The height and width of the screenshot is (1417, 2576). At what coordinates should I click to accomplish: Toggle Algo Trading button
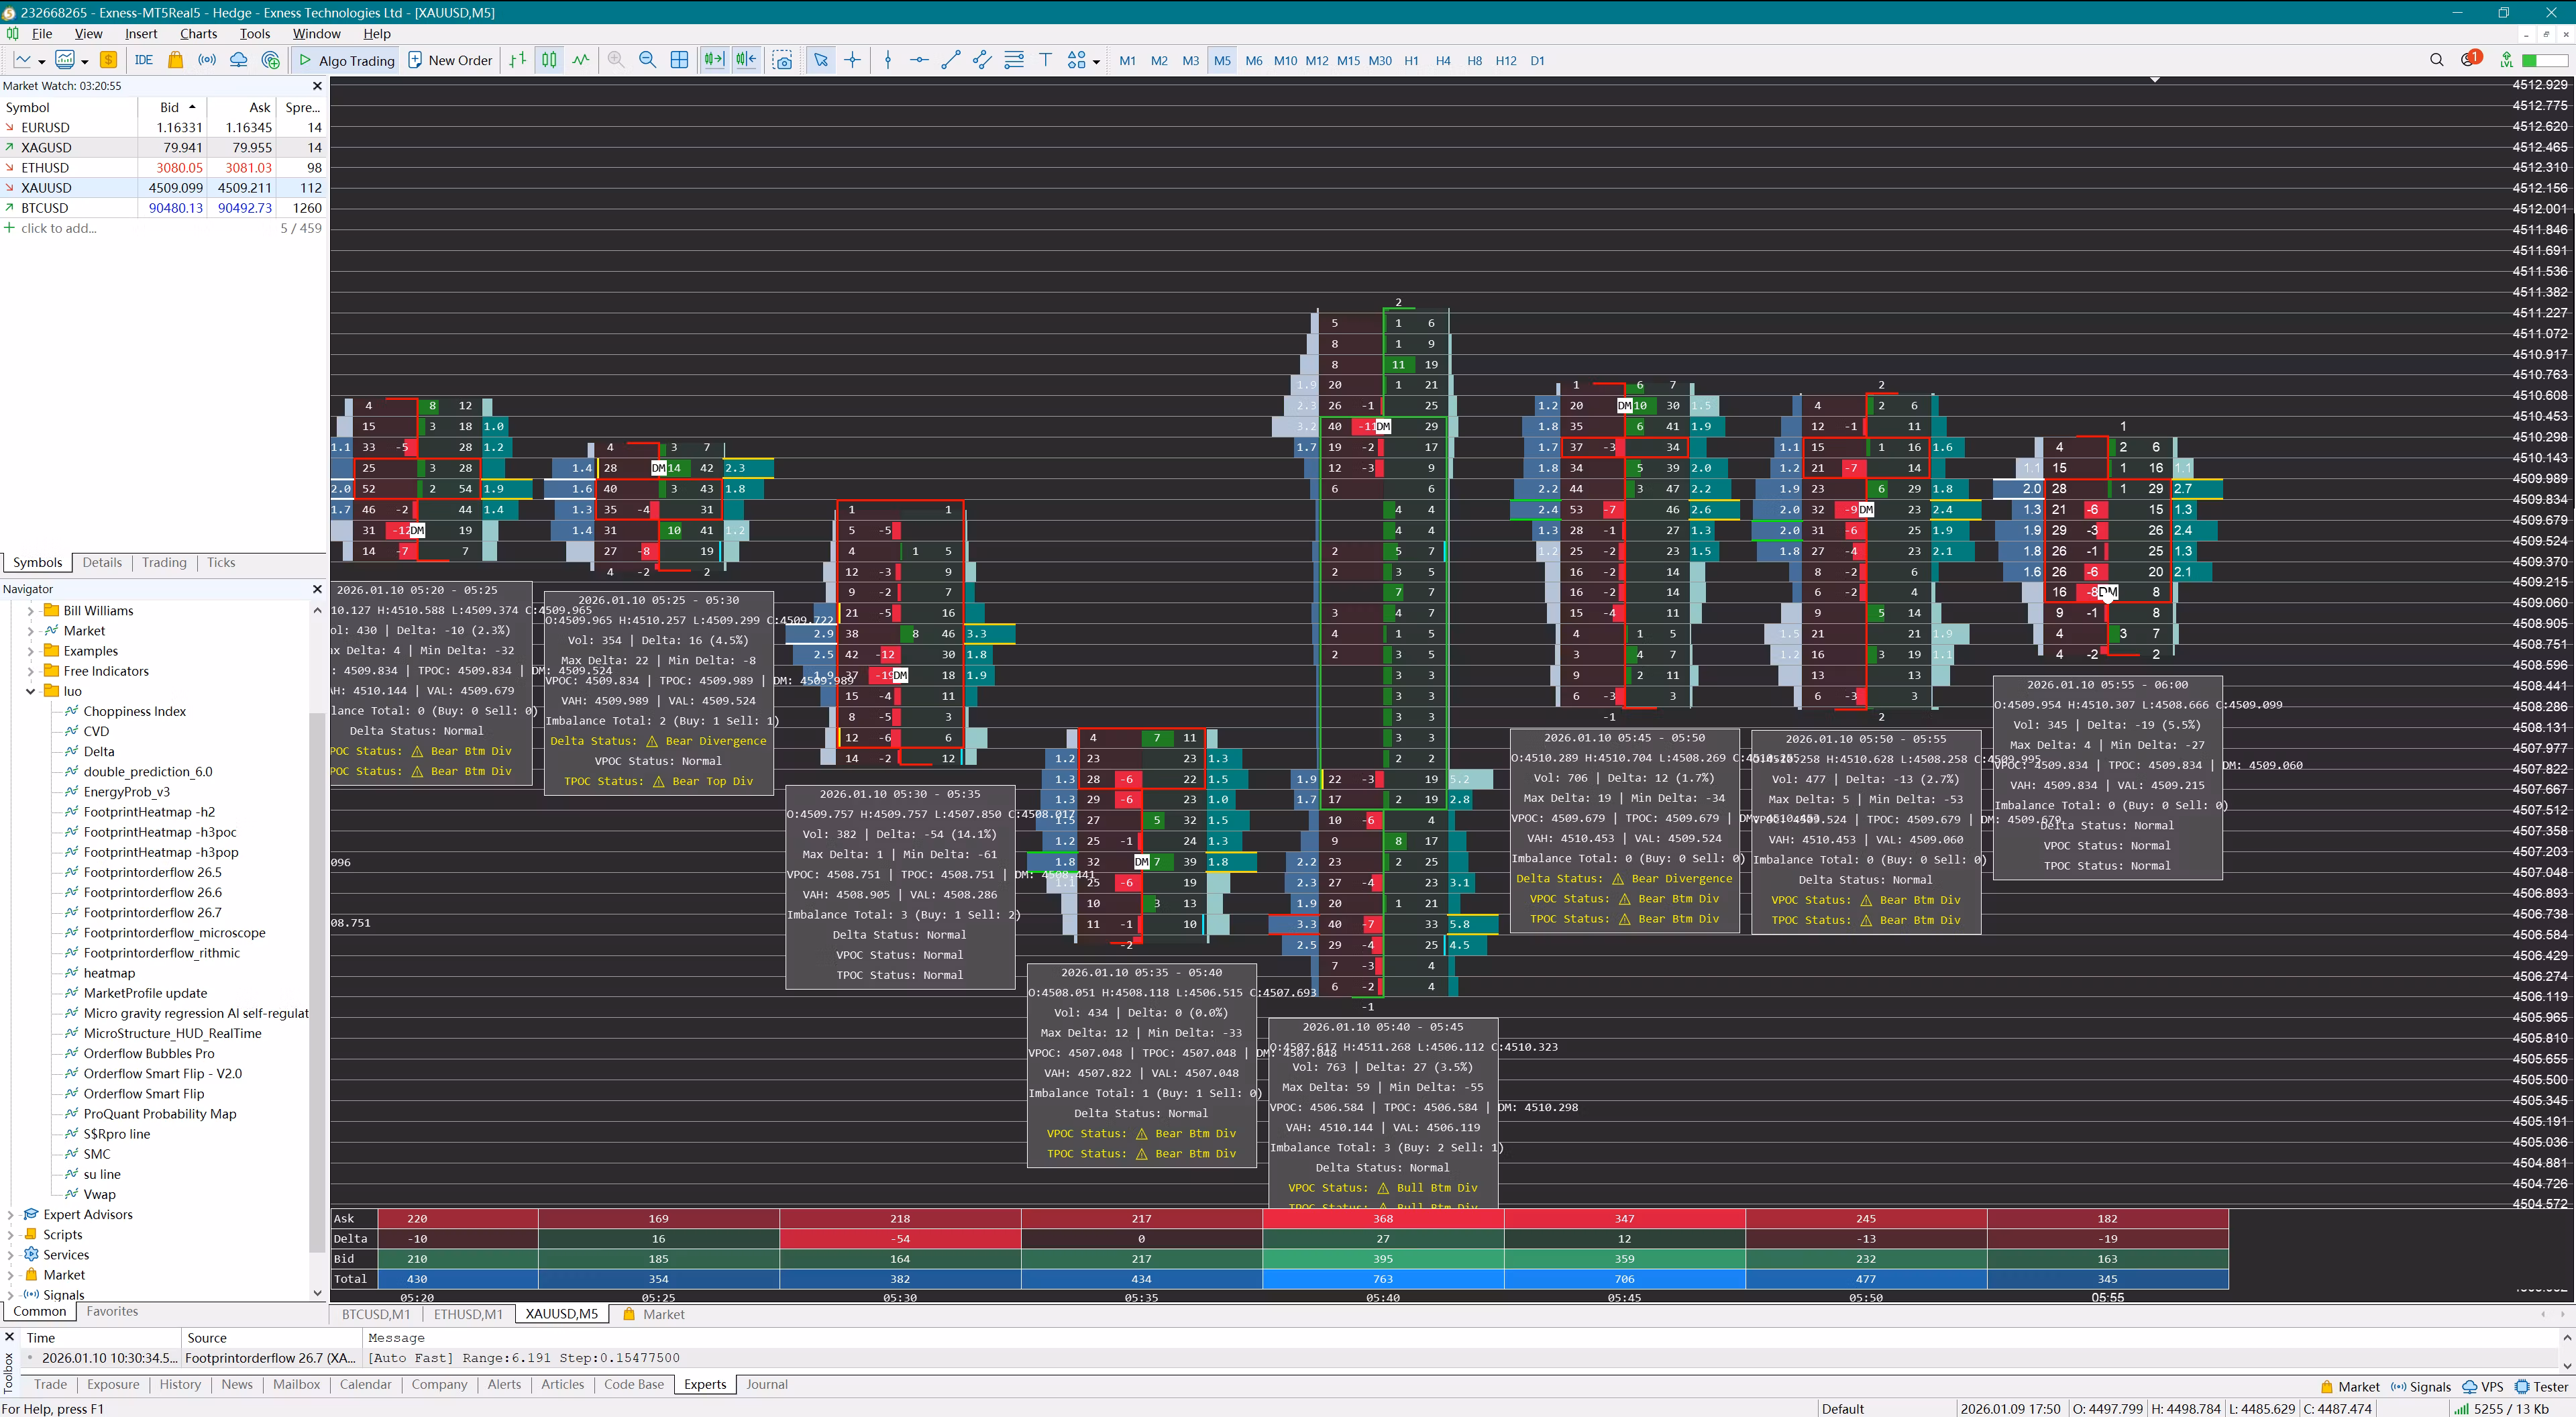coord(347,60)
